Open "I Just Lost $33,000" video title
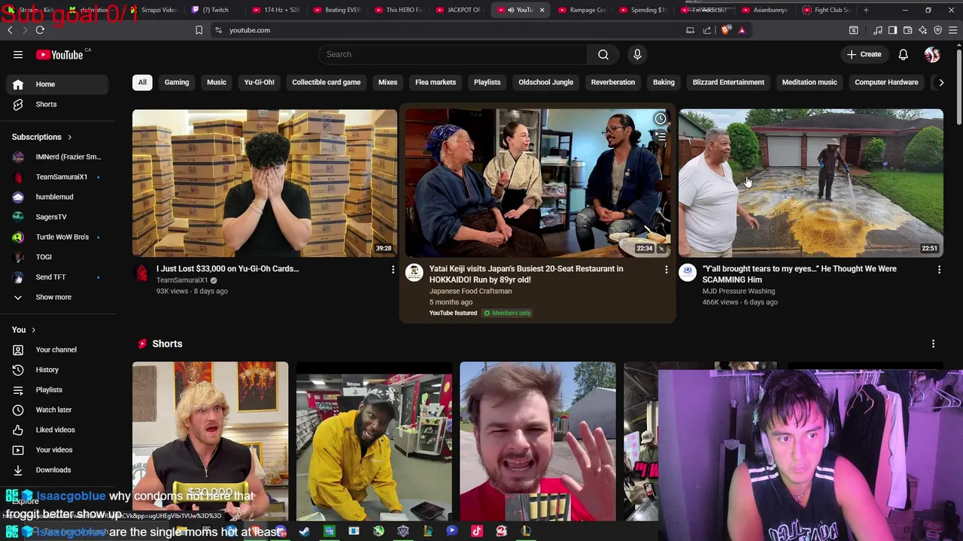The height and width of the screenshot is (541, 963). [227, 269]
